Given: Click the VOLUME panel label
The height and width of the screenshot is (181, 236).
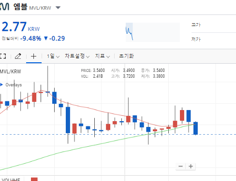Looking at the screenshot, I should point(11,180).
